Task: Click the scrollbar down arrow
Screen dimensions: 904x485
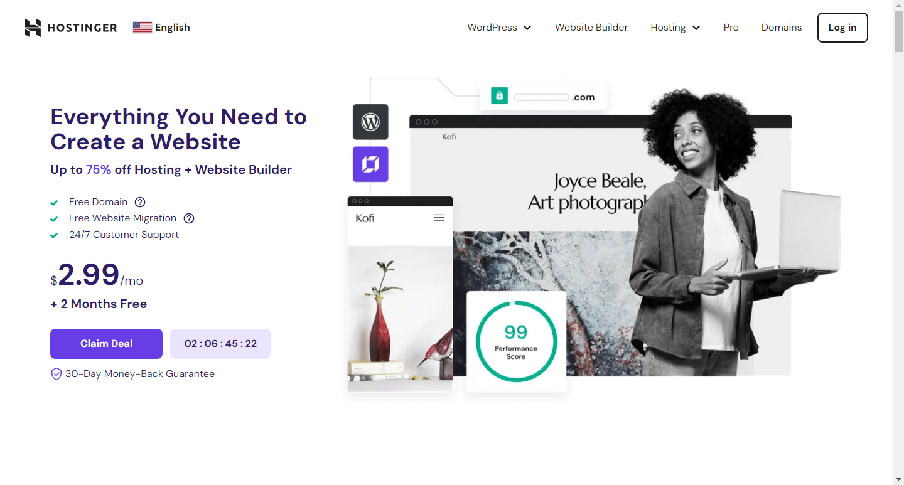Action: (x=898, y=480)
